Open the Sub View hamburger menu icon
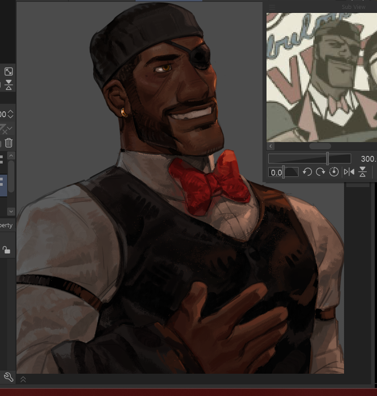Screen dimensions: 377x396 pos(272,7)
